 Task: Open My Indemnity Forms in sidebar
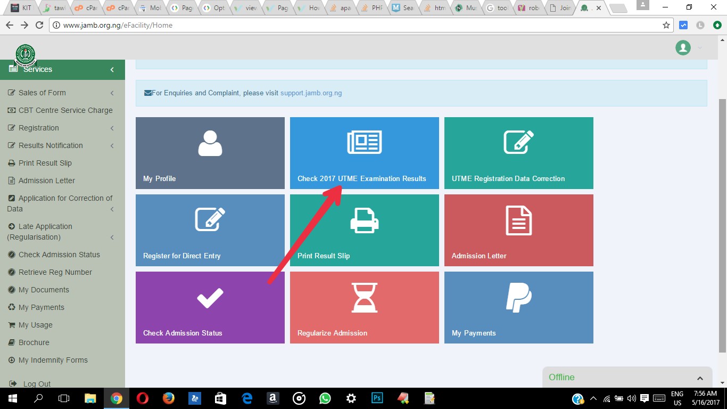click(62, 360)
